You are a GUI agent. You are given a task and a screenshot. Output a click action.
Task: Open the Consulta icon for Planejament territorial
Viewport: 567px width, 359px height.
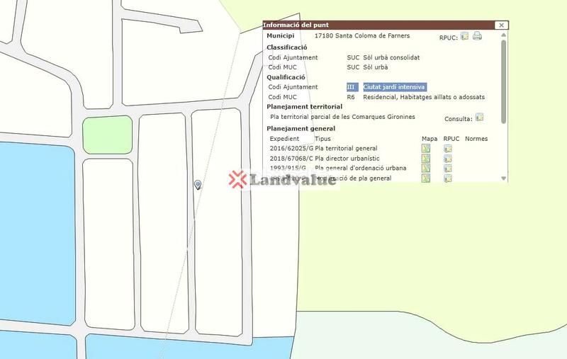pyautogui.click(x=480, y=118)
